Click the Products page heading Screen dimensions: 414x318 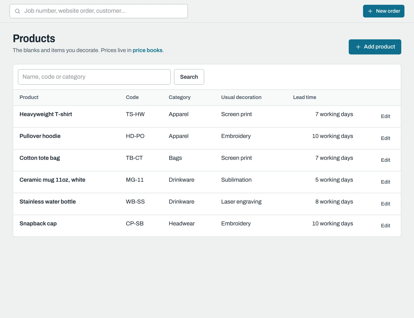34,38
